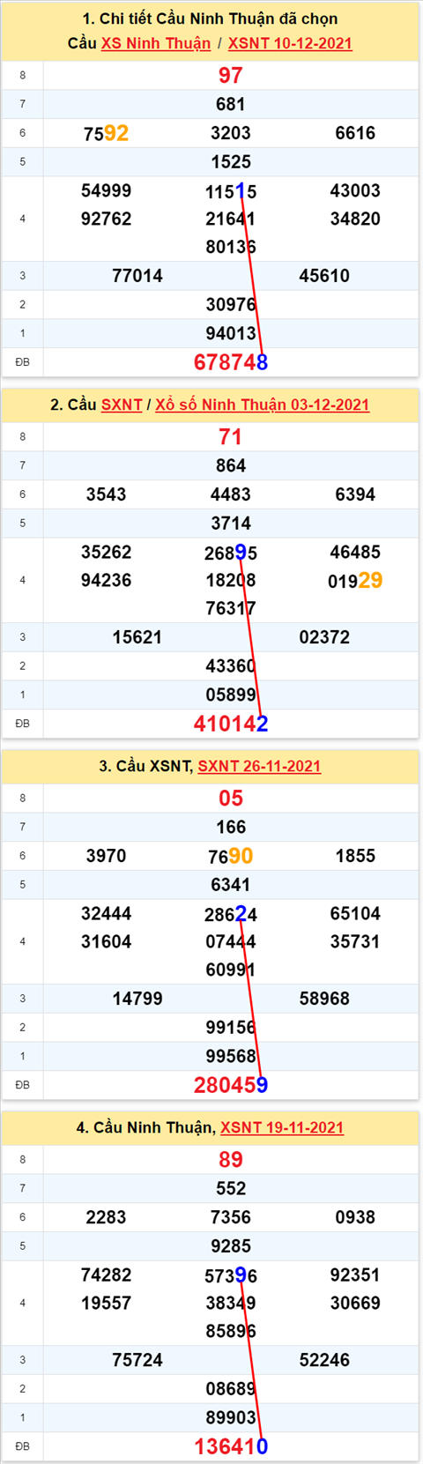Viewport: 423px width, 1464px height.
Task: Click prize 7 number 166
Action: click(x=231, y=827)
